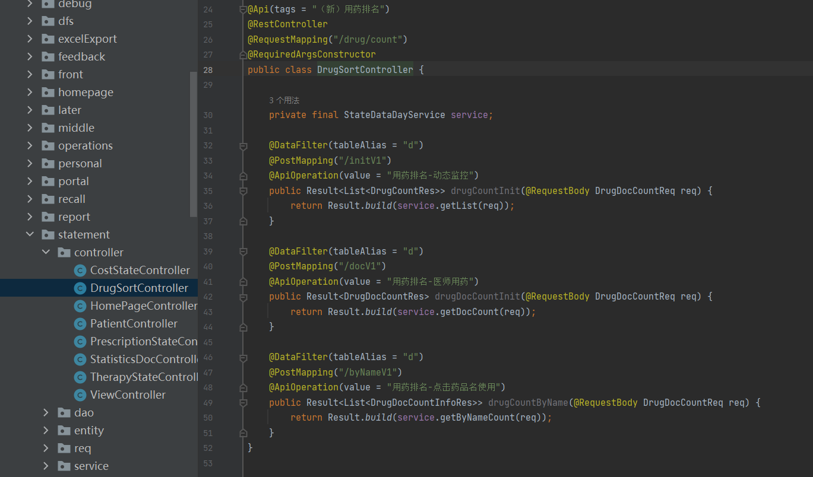Click the @RestController annotation
The image size is (813, 477).
click(x=287, y=24)
